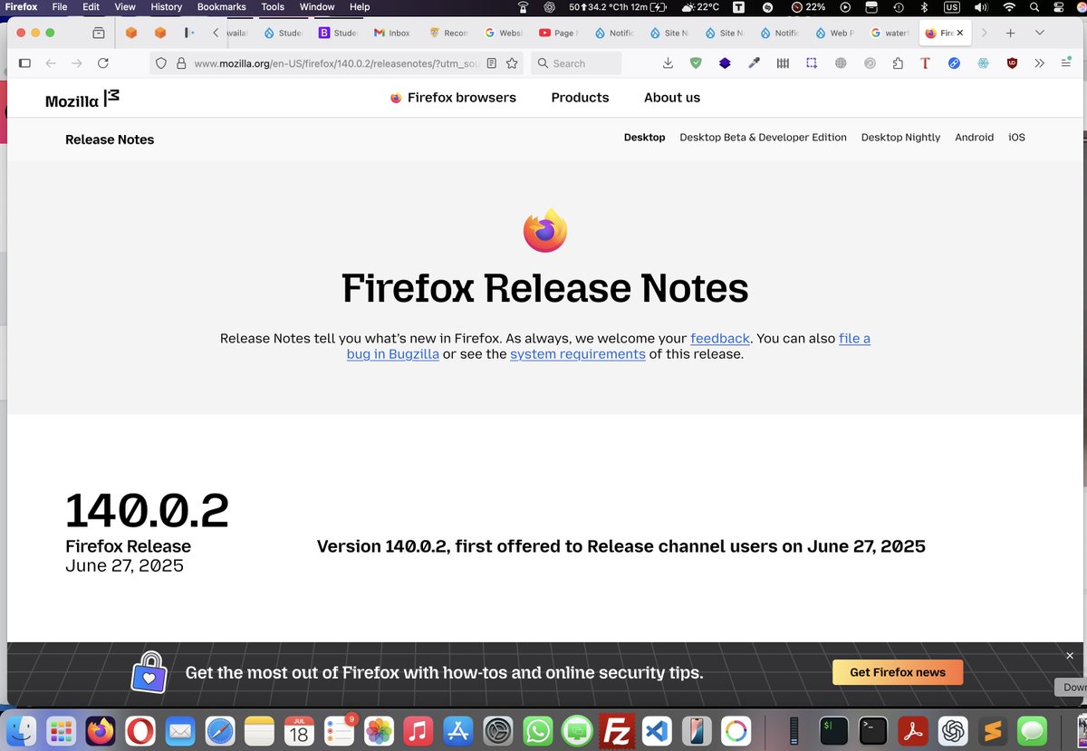Open Opera browser from the Dock
This screenshot has height=751, width=1087.
[x=139, y=730]
